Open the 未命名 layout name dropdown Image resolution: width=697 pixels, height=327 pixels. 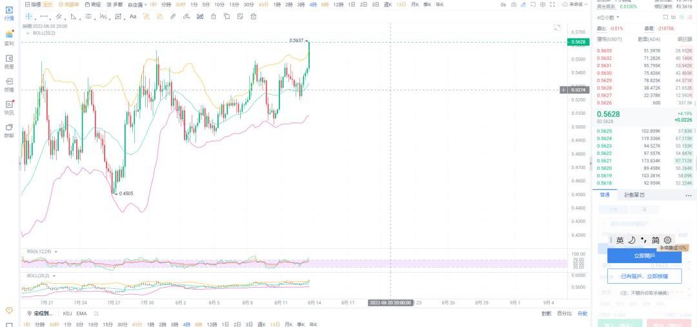[575, 5]
